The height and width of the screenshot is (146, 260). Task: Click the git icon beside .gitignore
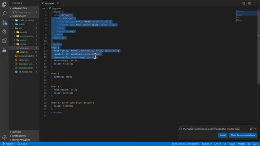tap(16, 60)
